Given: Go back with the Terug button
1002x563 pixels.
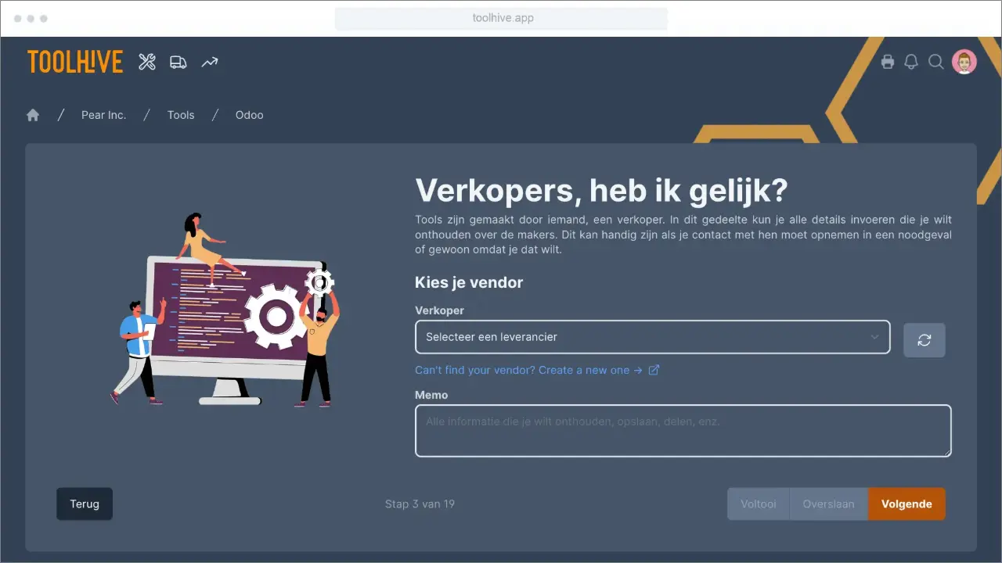Looking at the screenshot, I should pyautogui.click(x=84, y=504).
